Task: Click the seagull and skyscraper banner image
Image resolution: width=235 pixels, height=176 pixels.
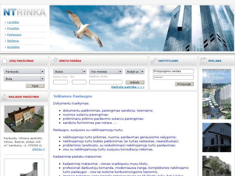Action: 142,28
